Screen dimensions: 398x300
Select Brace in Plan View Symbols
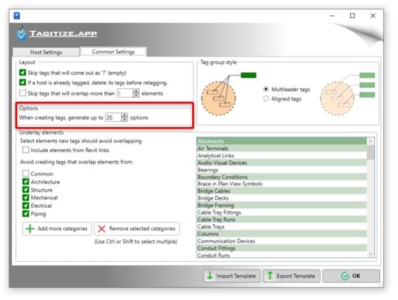tap(282, 184)
